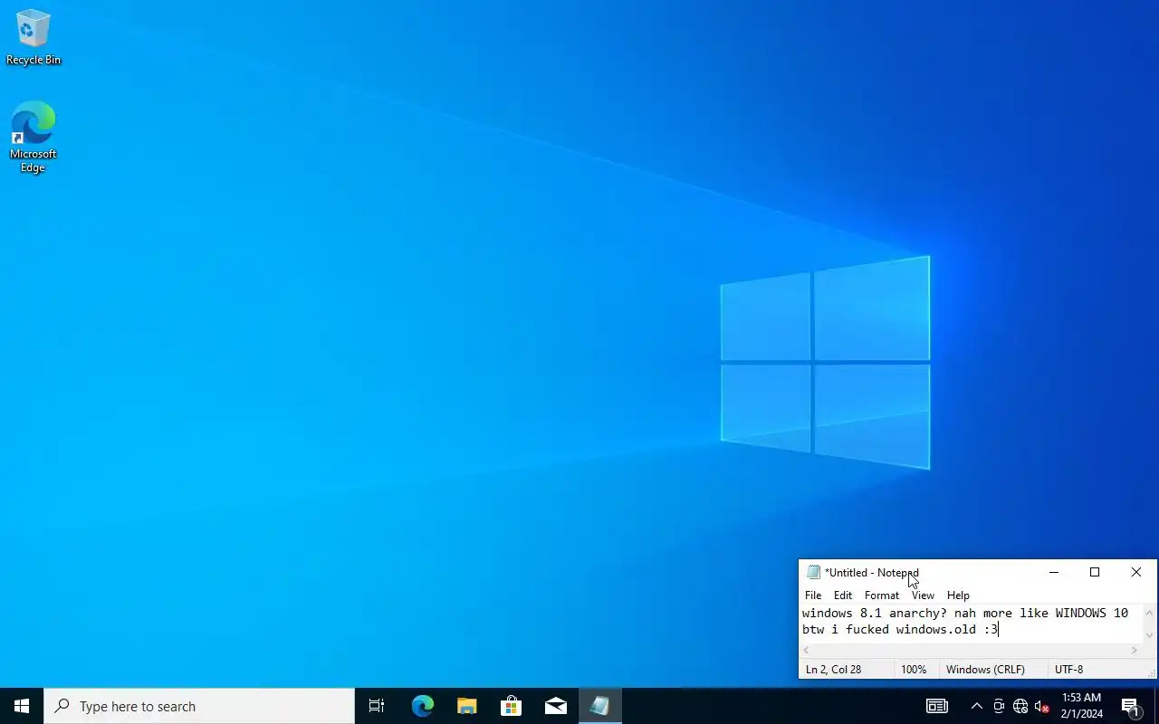Click the taskbar search box

tap(199, 706)
